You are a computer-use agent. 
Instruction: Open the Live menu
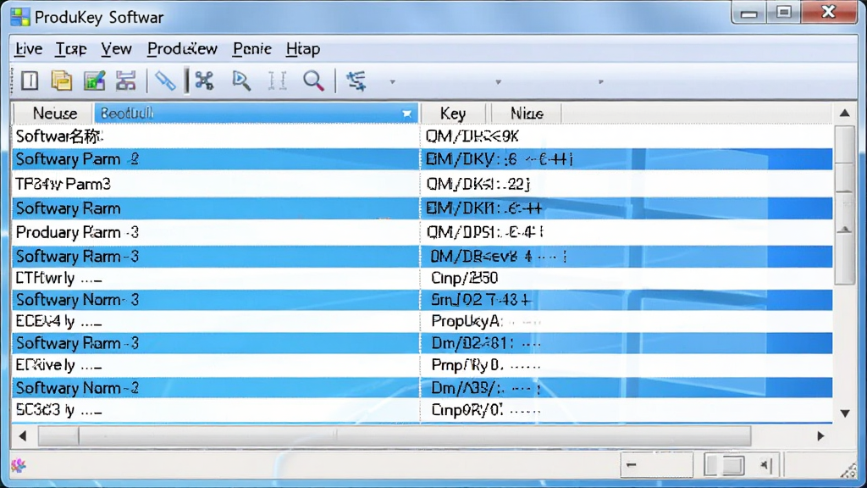(x=29, y=49)
